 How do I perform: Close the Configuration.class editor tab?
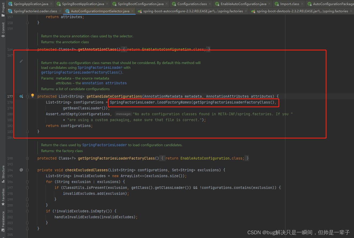[209, 4]
